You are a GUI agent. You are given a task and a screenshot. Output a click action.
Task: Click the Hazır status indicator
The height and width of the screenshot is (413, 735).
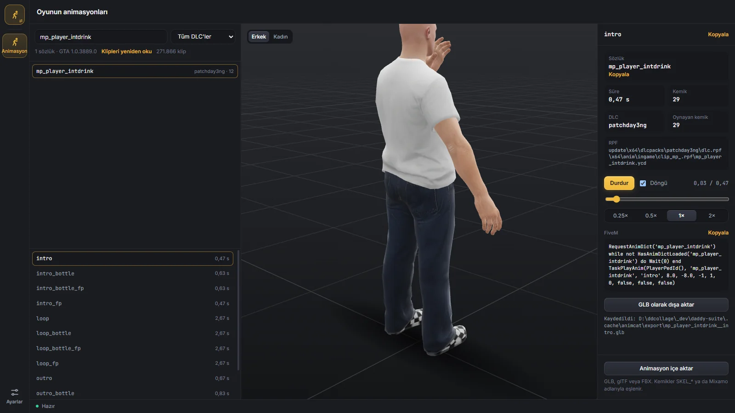tap(45, 406)
